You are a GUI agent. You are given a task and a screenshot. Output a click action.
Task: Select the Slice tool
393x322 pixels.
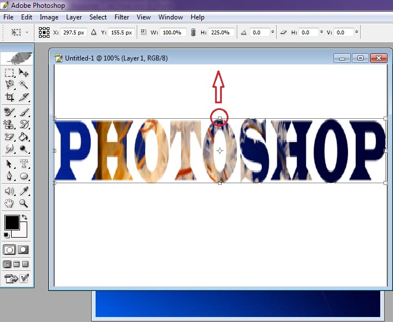24,97
